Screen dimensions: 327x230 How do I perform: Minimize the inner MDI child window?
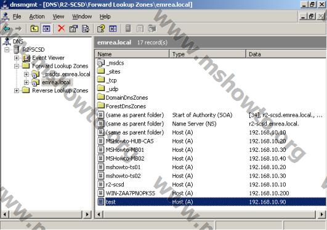click(303, 16)
